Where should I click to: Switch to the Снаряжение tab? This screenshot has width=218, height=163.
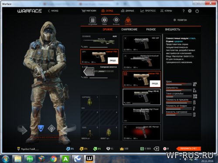(129, 30)
